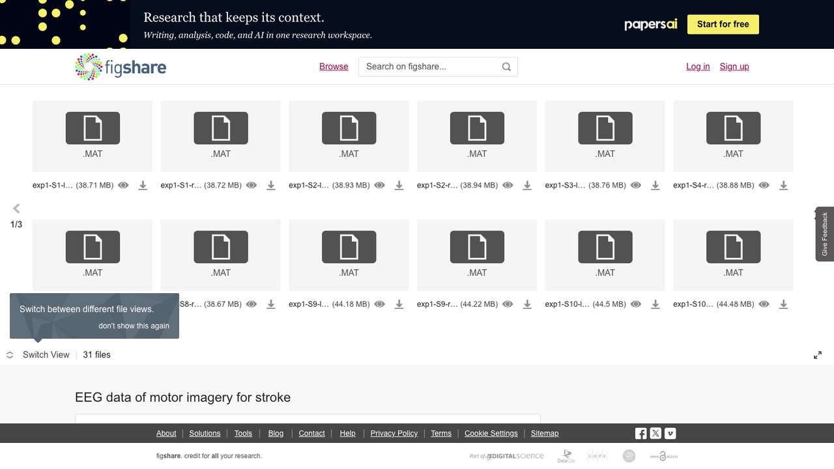Viewport: 834px width, 469px height.
Task: Open the About footer link
Action: (166, 433)
